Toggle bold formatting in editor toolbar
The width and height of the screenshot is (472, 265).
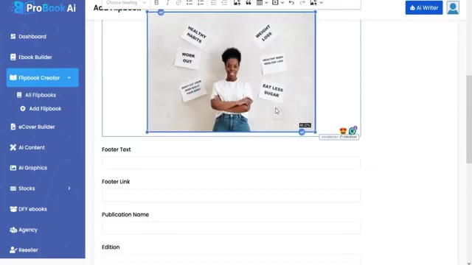tap(156, 3)
